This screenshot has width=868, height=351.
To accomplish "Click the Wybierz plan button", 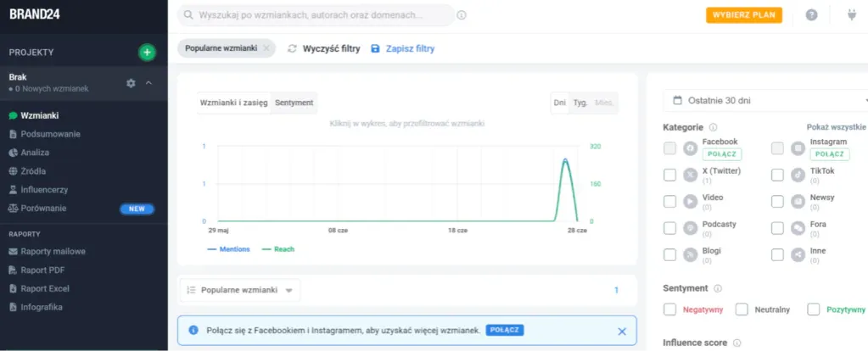I will (x=743, y=15).
